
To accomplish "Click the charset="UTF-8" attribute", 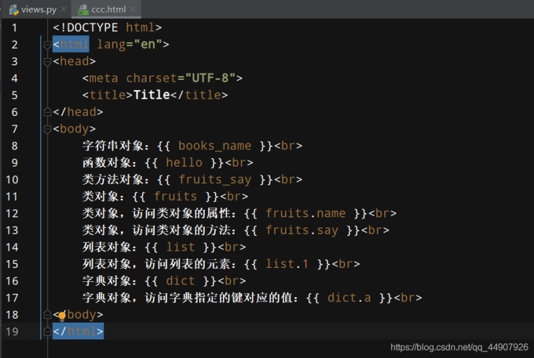I will (180, 78).
